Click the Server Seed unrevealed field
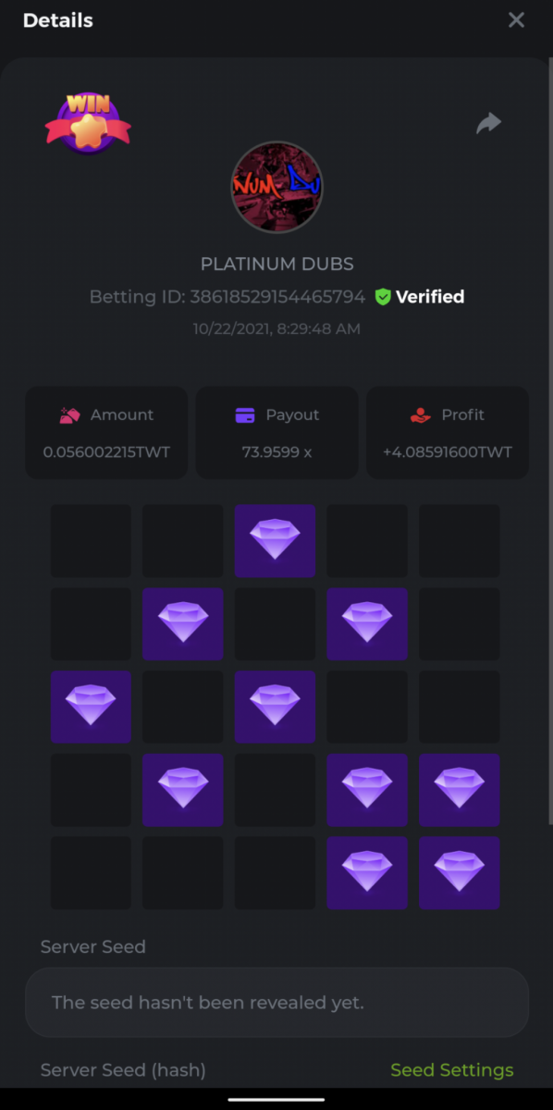This screenshot has width=553, height=1110. pos(276,1003)
